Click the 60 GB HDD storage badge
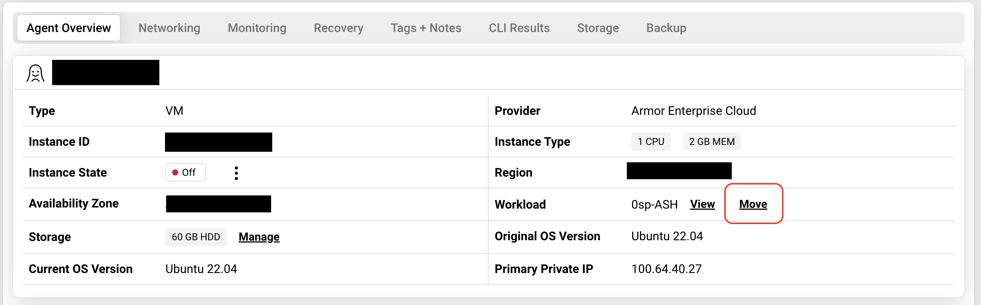 pyautogui.click(x=195, y=236)
